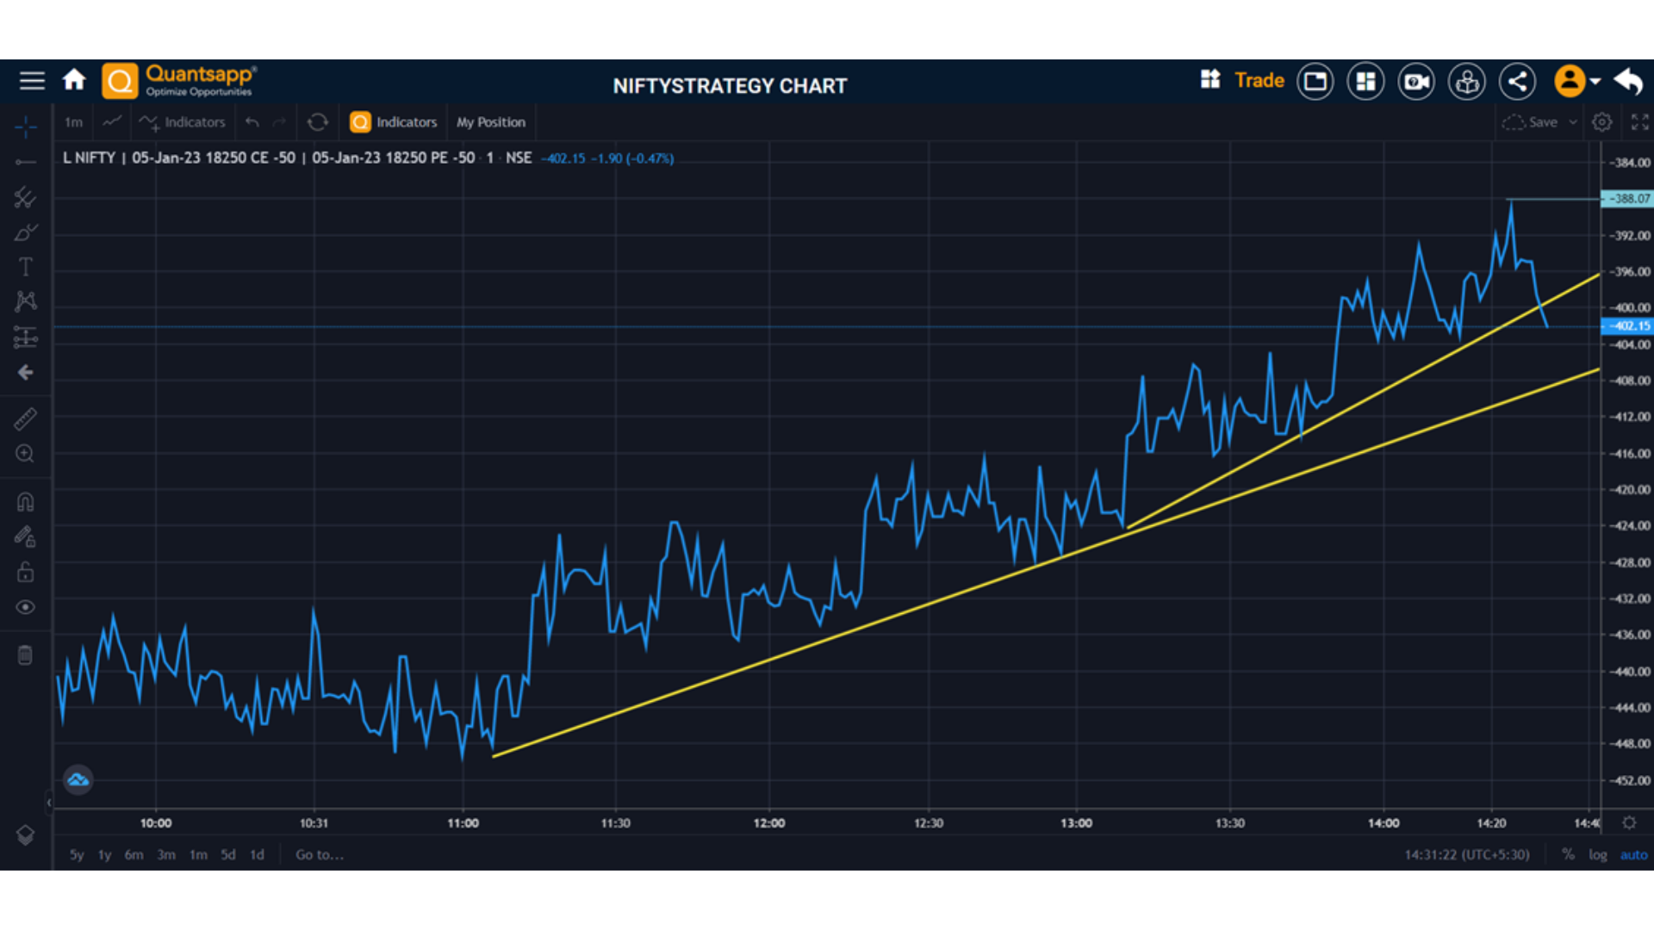This screenshot has width=1654, height=930.
Task: Select the text annotation tool
Action: click(x=25, y=267)
